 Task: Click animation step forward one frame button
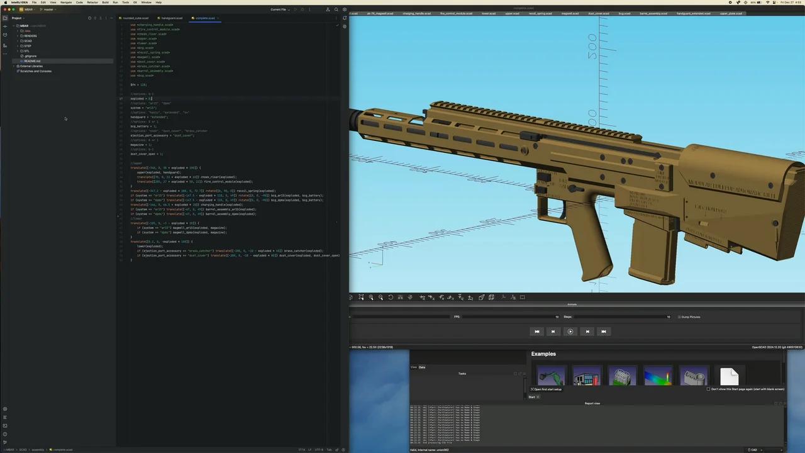point(587,332)
